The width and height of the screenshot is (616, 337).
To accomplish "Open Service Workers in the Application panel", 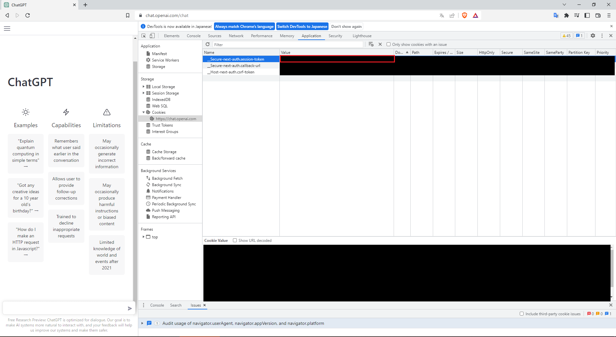I will (165, 60).
